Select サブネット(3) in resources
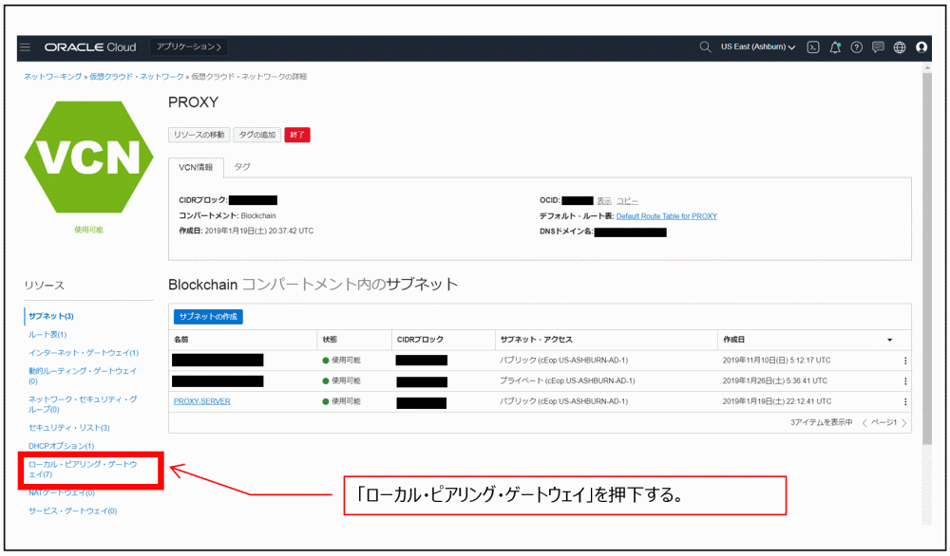 [x=51, y=316]
